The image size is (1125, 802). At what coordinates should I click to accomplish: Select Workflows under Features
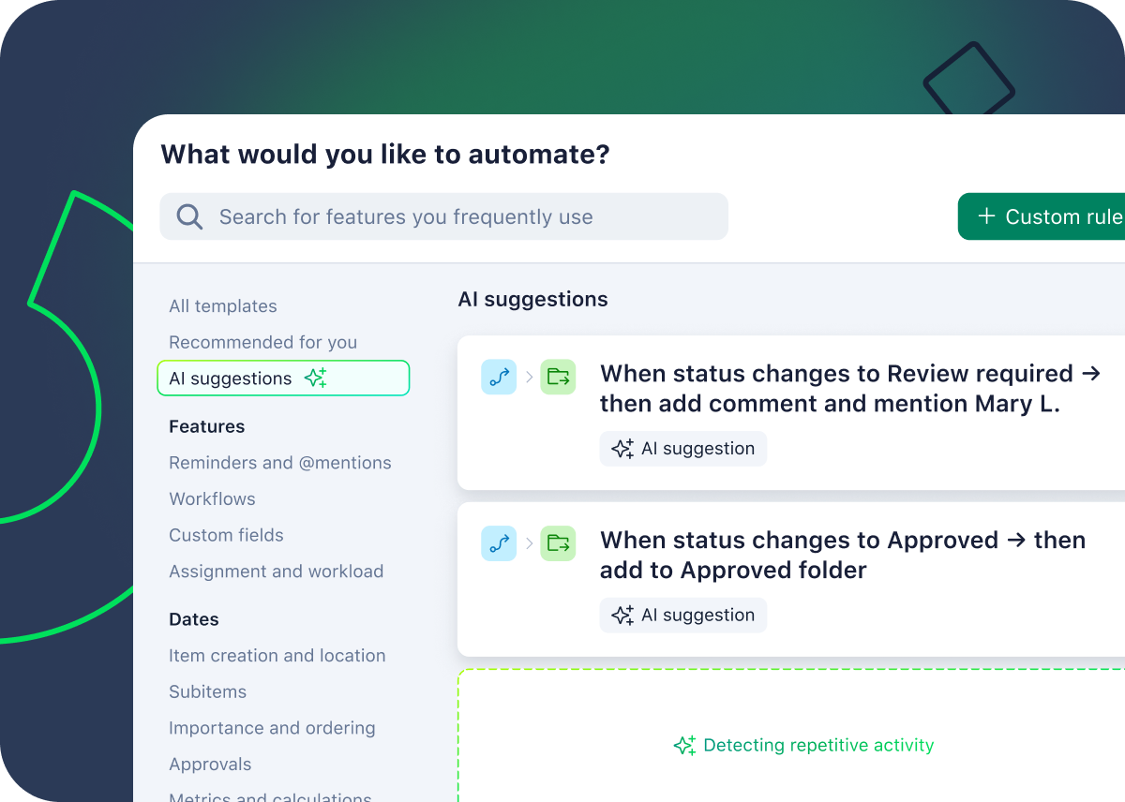tap(212, 498)
